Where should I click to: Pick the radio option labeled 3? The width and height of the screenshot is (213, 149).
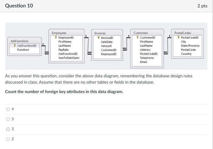[8, 129]
